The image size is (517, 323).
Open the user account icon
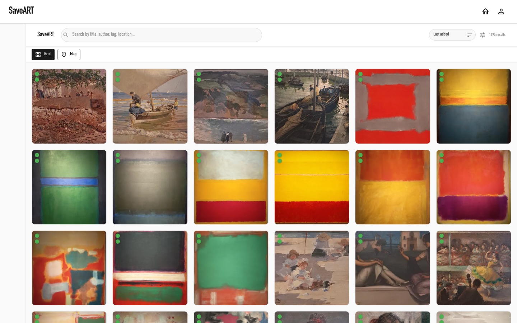501,11
